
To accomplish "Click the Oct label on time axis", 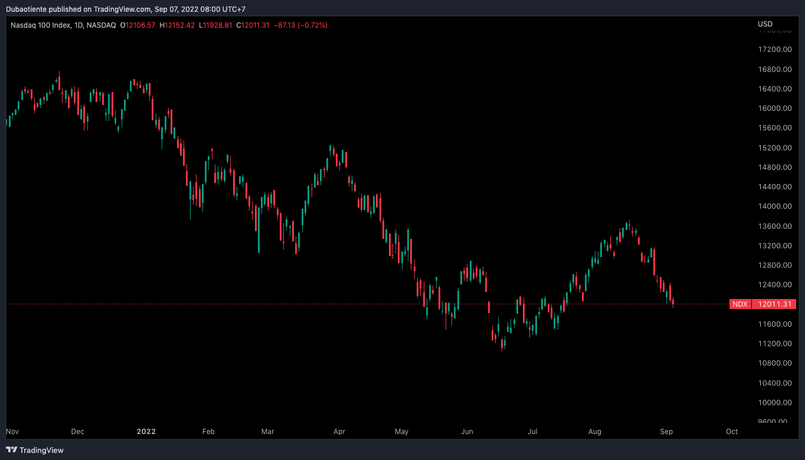I will coord(732,432).
